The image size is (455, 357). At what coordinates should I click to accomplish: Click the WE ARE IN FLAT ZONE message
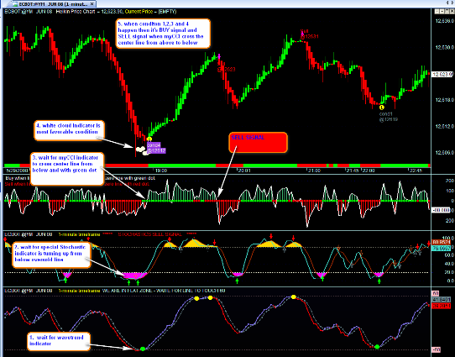pos(164,291)
